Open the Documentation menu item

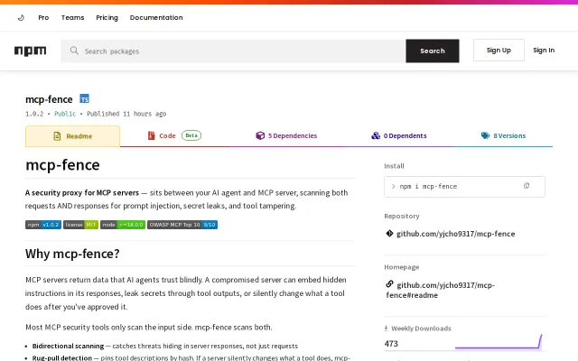(156, 17)
